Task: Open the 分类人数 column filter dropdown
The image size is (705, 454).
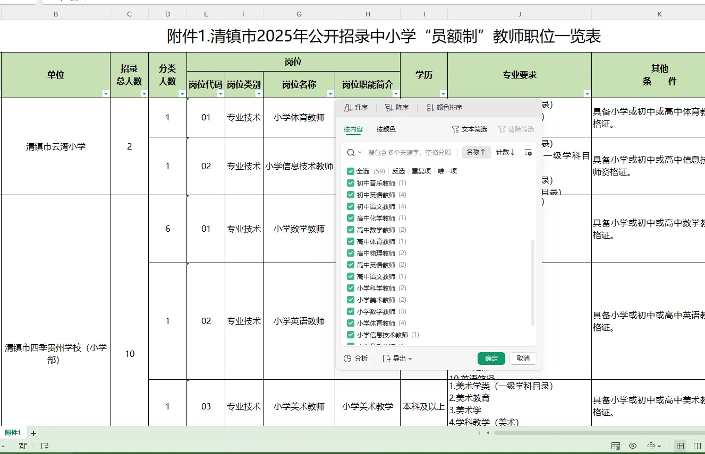Action: [182, 93]
